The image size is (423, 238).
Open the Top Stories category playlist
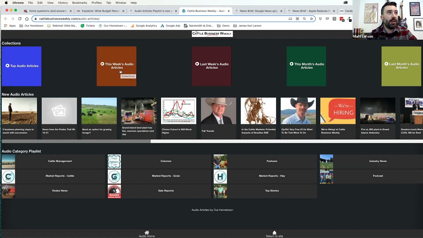coord(265,191)
